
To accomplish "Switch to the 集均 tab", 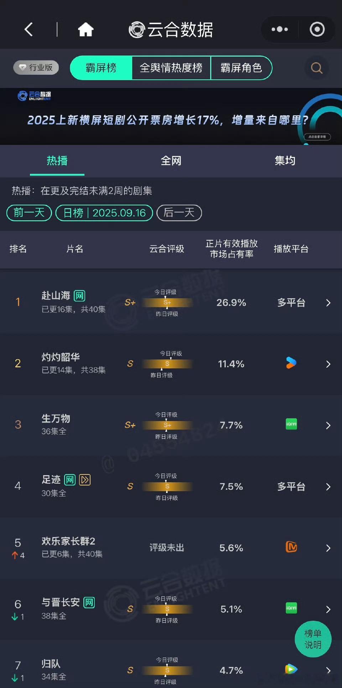I will coord(285,161).
